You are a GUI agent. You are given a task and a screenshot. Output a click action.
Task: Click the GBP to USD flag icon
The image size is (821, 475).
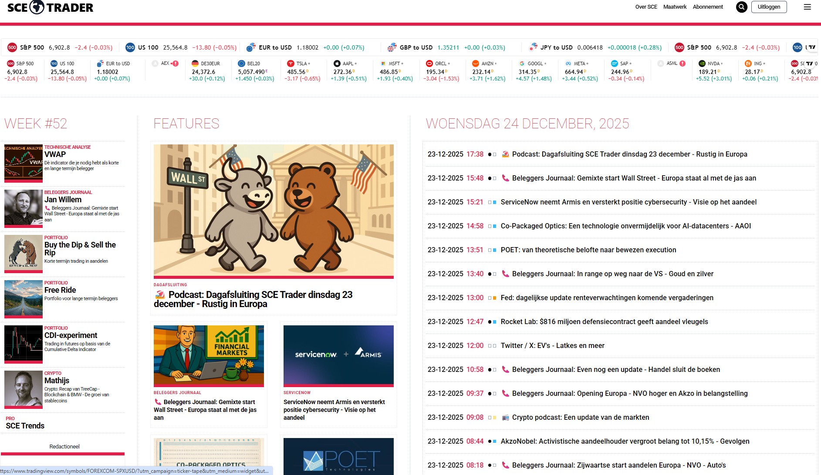pyautogui.click(x=392, y=47)
